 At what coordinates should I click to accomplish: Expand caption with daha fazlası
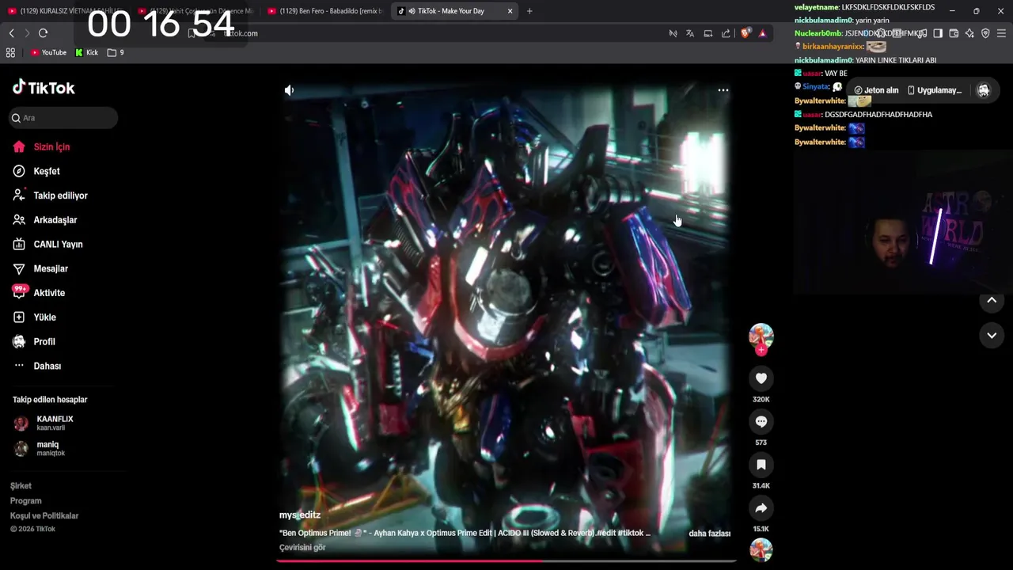click(709, 534)
